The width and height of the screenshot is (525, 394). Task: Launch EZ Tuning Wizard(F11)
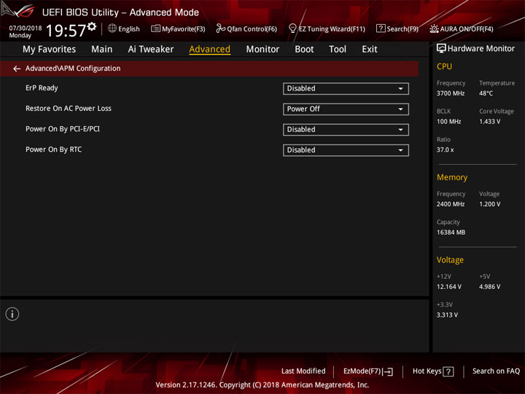pyautogui.click(x=332, y=29)
